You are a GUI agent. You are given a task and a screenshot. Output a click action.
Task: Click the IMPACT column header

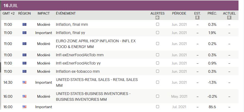coord(43,13)
